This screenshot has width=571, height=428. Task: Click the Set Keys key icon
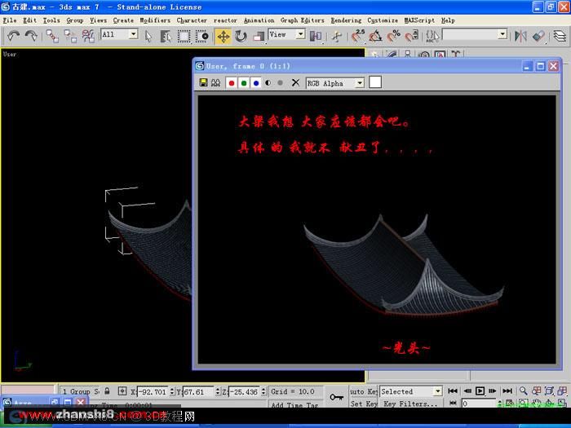coord(336,397)
